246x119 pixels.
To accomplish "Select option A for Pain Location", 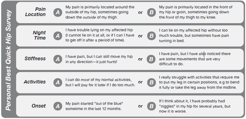I will (x=58, y=12).
